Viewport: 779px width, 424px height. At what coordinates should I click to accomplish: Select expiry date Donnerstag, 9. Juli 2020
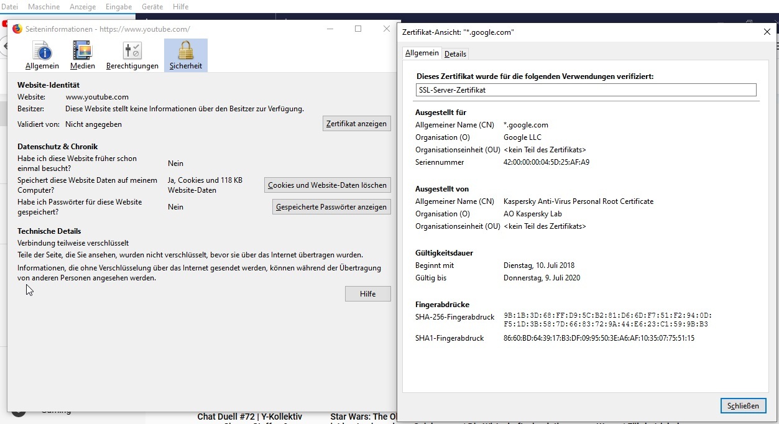[x=542, y=278]
